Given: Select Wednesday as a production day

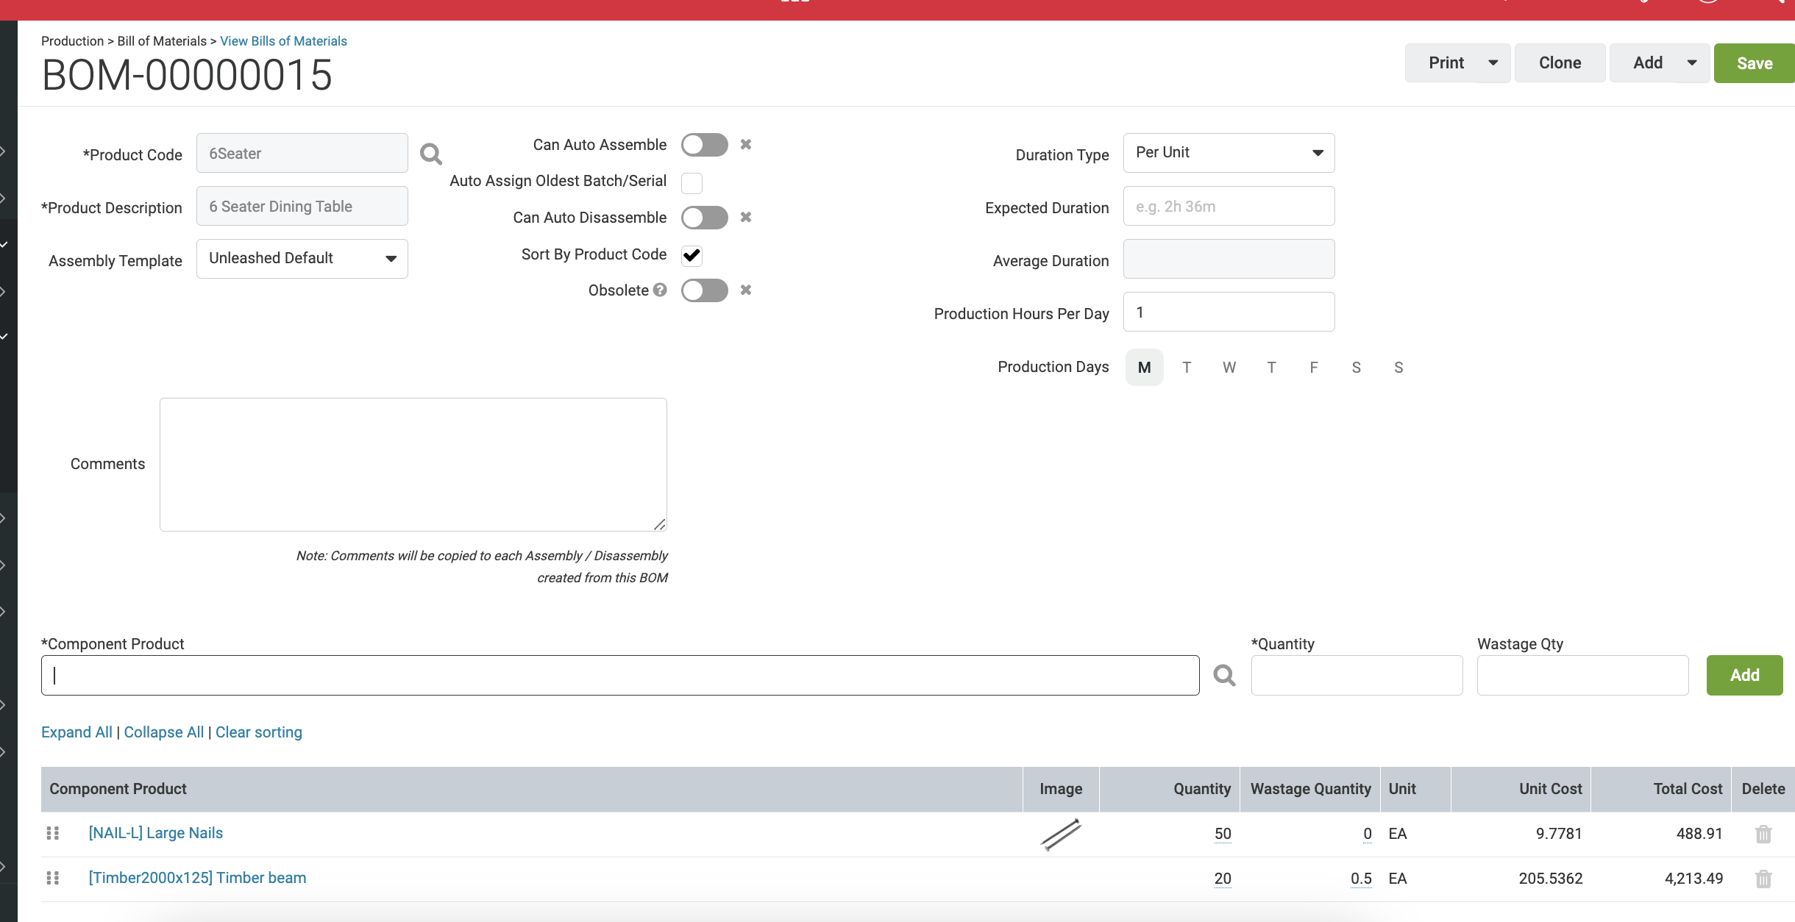Looking at the screenshot, I should 1228,367.
